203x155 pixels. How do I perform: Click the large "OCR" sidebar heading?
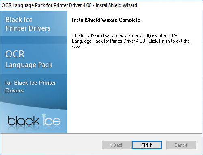pyautogui.click(x=15, y=54)
